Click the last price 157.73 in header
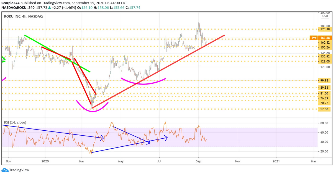The width and height of the screenshot is (333, 174). click(42, 8)
